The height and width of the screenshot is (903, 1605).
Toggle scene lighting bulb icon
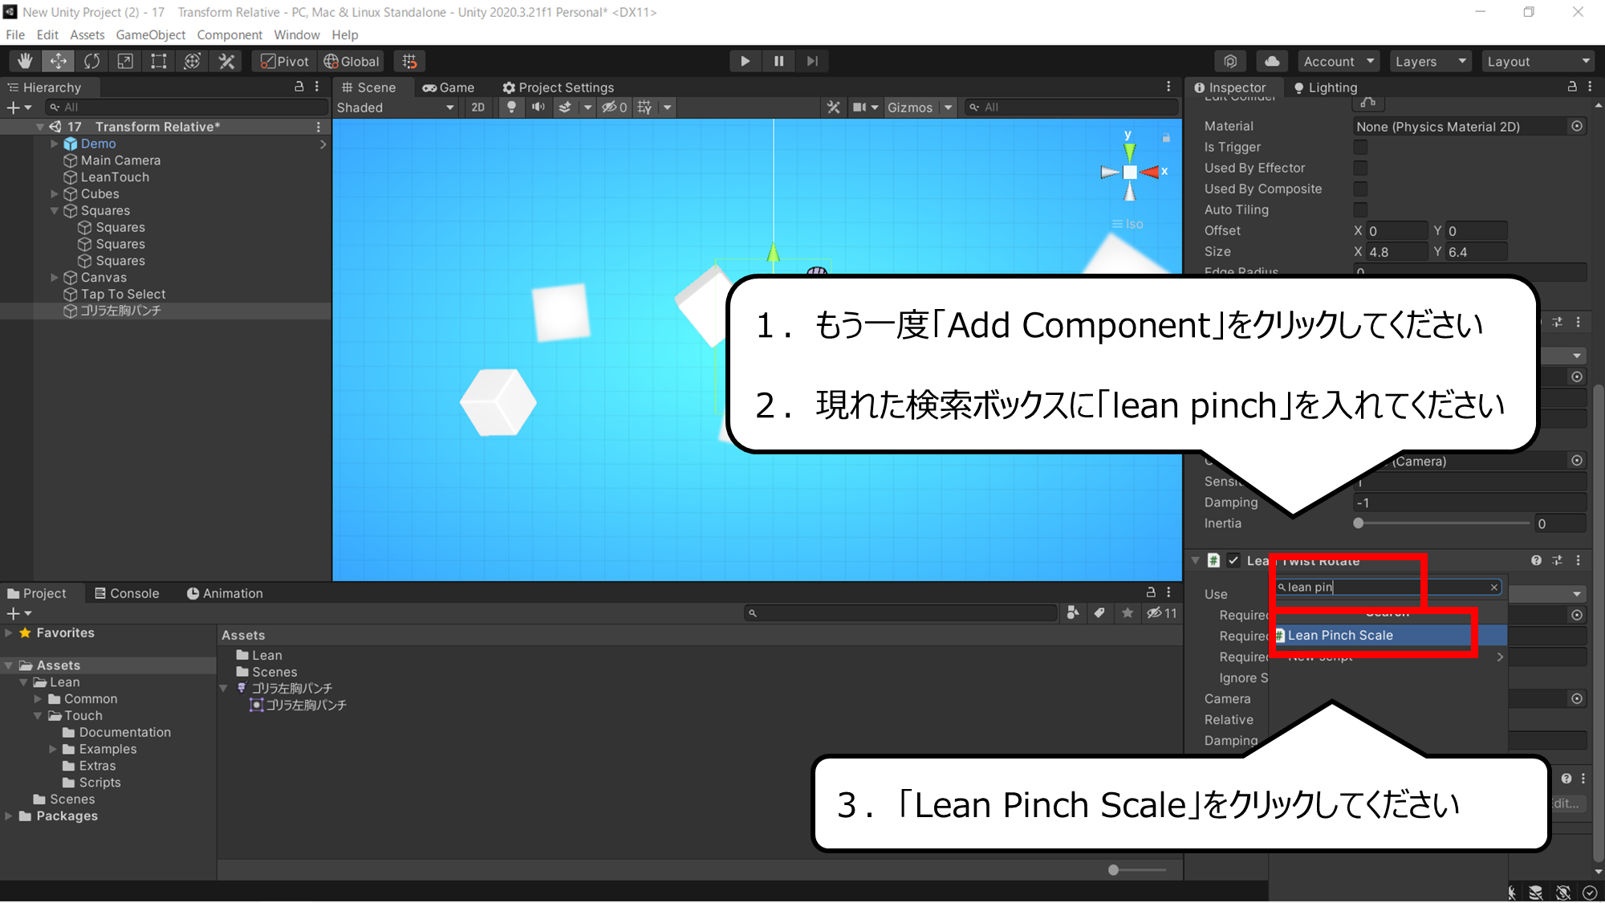tap(511, 107)
